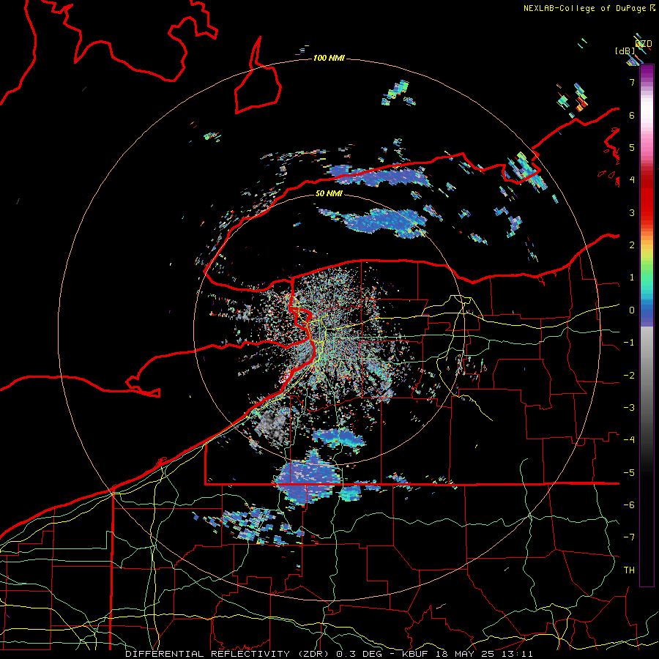Click the 3 value on color scale
This screenshot has width=659, height=659.
coord(632,212)
